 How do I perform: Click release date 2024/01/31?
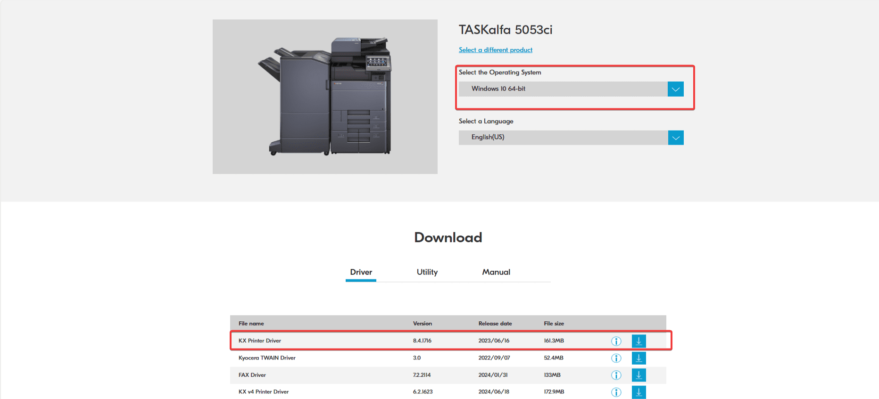493,375
